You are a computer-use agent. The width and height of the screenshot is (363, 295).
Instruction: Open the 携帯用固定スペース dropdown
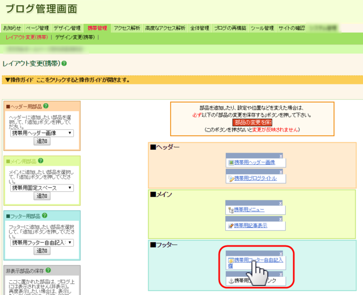pyautogui.click(x=42, y=188)
